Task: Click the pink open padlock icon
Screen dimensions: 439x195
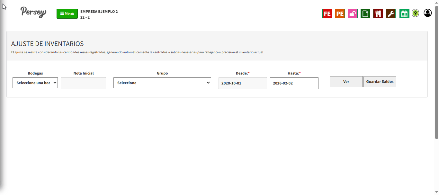Action: pos(353,13)
